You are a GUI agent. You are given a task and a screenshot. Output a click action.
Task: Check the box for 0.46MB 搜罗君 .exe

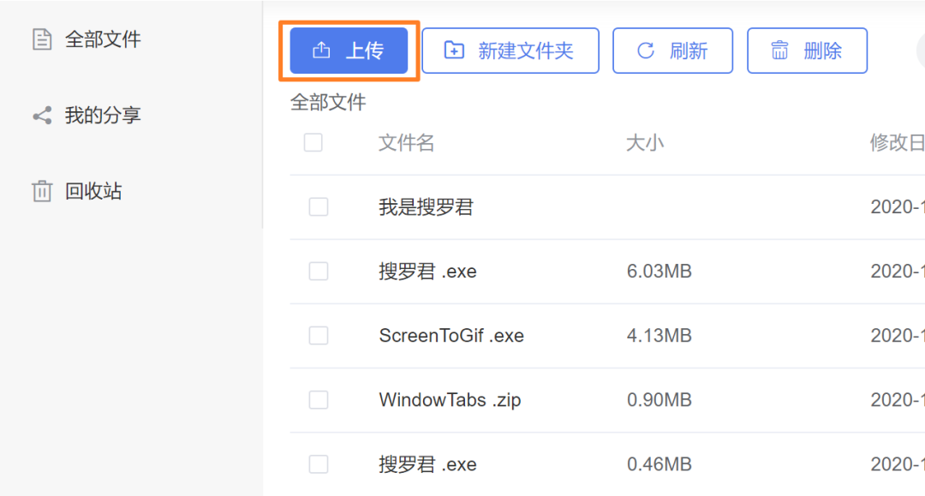(319, 464)
